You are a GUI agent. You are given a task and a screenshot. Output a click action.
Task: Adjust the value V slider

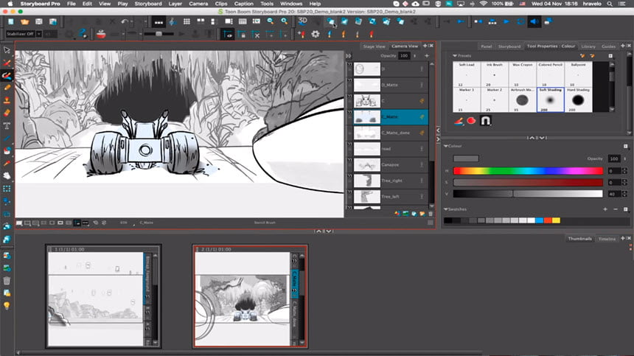pyautogui.click(x=528, y=194)
